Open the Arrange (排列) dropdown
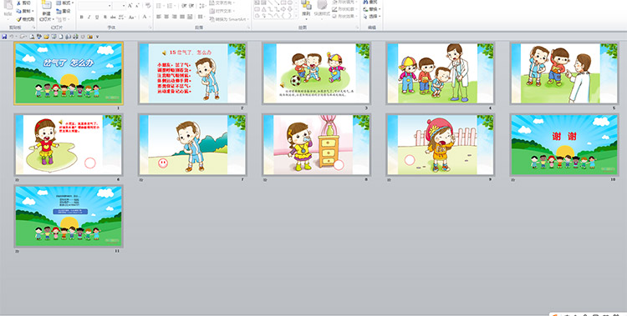627x316 pixels. tap(306, 10)
